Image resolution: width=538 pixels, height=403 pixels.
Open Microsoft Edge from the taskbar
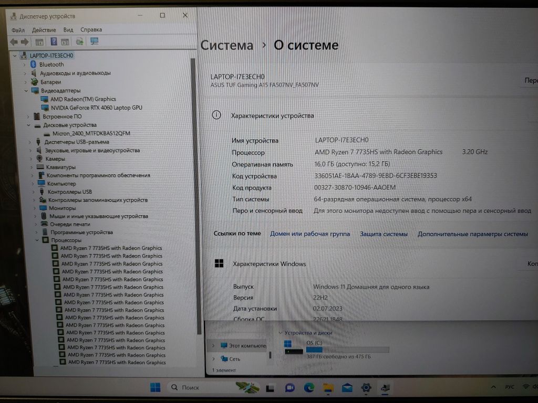point(309,388)
